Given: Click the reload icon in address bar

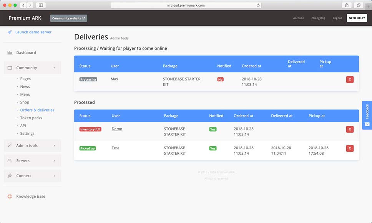Looking at the screenshot, I should (x=257, y=5).
